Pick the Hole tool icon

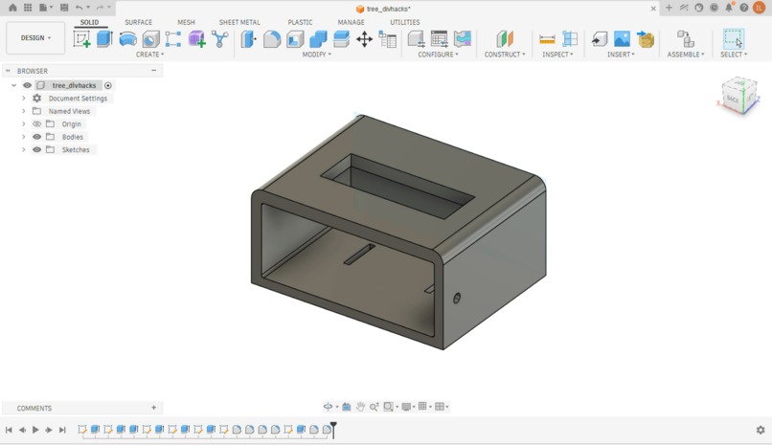pos(150,39)
